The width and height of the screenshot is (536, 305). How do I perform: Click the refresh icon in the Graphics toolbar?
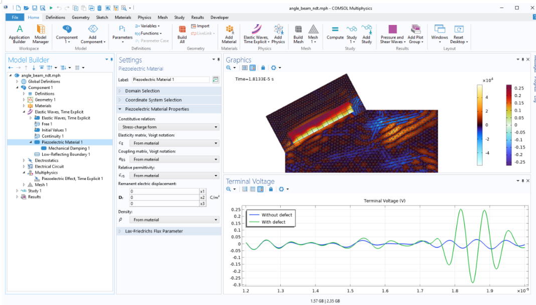273,68
